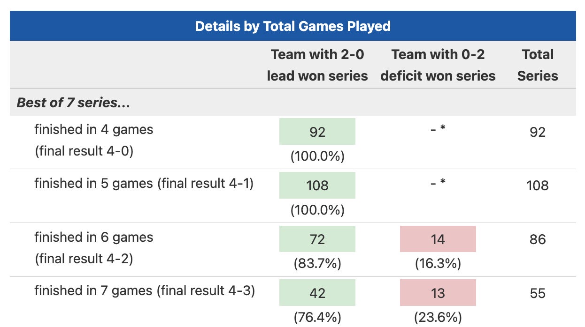Click the "finished in 6 games" row label
Viewport: 585px width, 327px height.
click(x=94, y=237)
